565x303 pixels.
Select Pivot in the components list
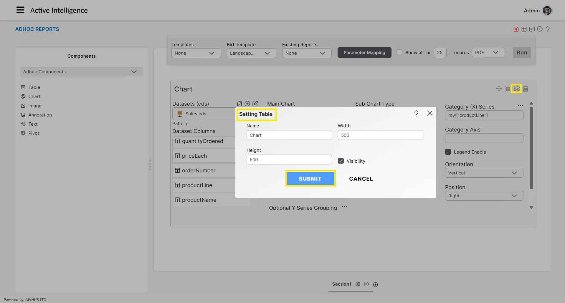pos(34,133)
